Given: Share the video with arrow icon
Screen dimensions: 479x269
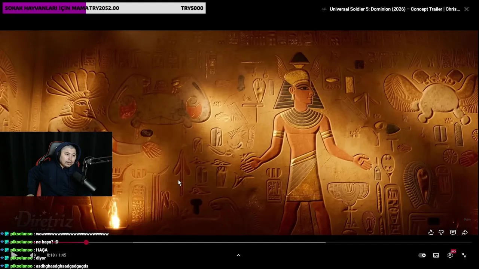Looking at the screenshot, I should 465,232.
